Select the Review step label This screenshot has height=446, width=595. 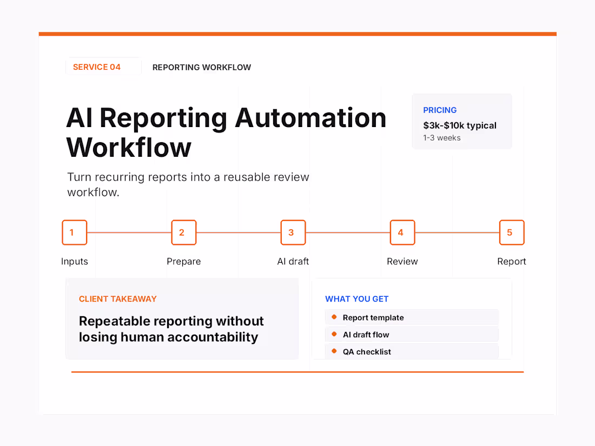coord(402,261)
